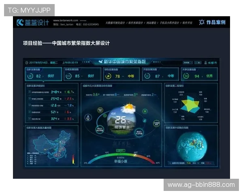Click the 3.6 composite score value
The height and width of the screenshot is (195, 243).
pyautogui.click(x=96, y=94)
